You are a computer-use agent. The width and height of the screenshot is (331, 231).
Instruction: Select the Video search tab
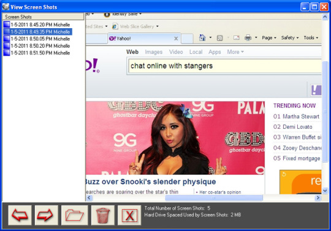tap(176, 52)
